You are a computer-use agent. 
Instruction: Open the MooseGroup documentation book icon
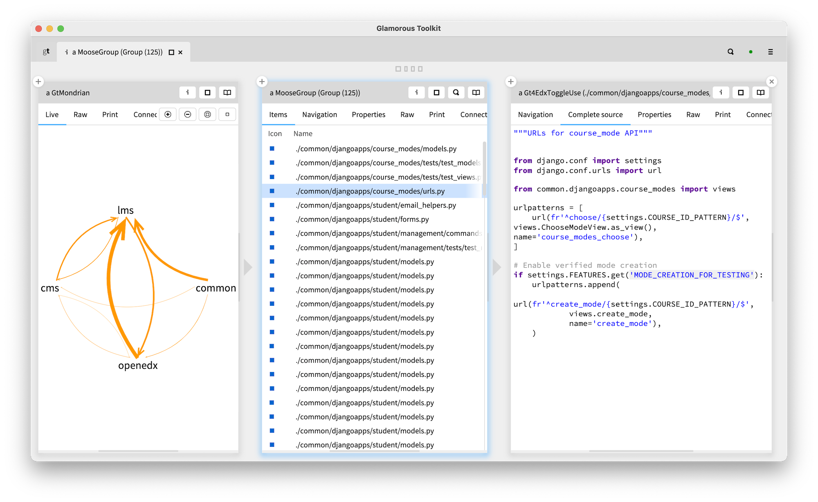tap(476, 92)
